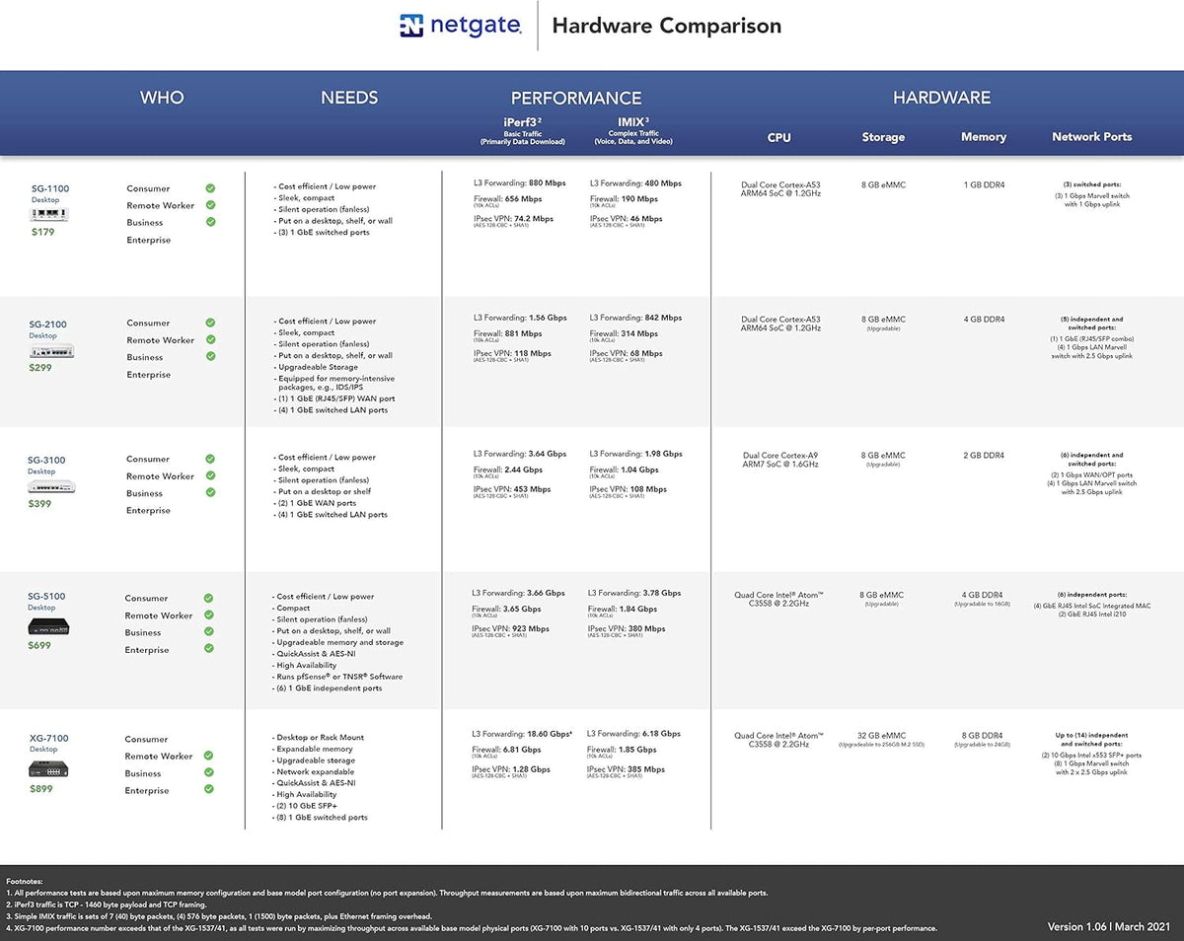The image size is (1184, 941).
Task: Click the SG-1100 Business green checkmark
Action: pyautogui.click(x=210, y=222)
